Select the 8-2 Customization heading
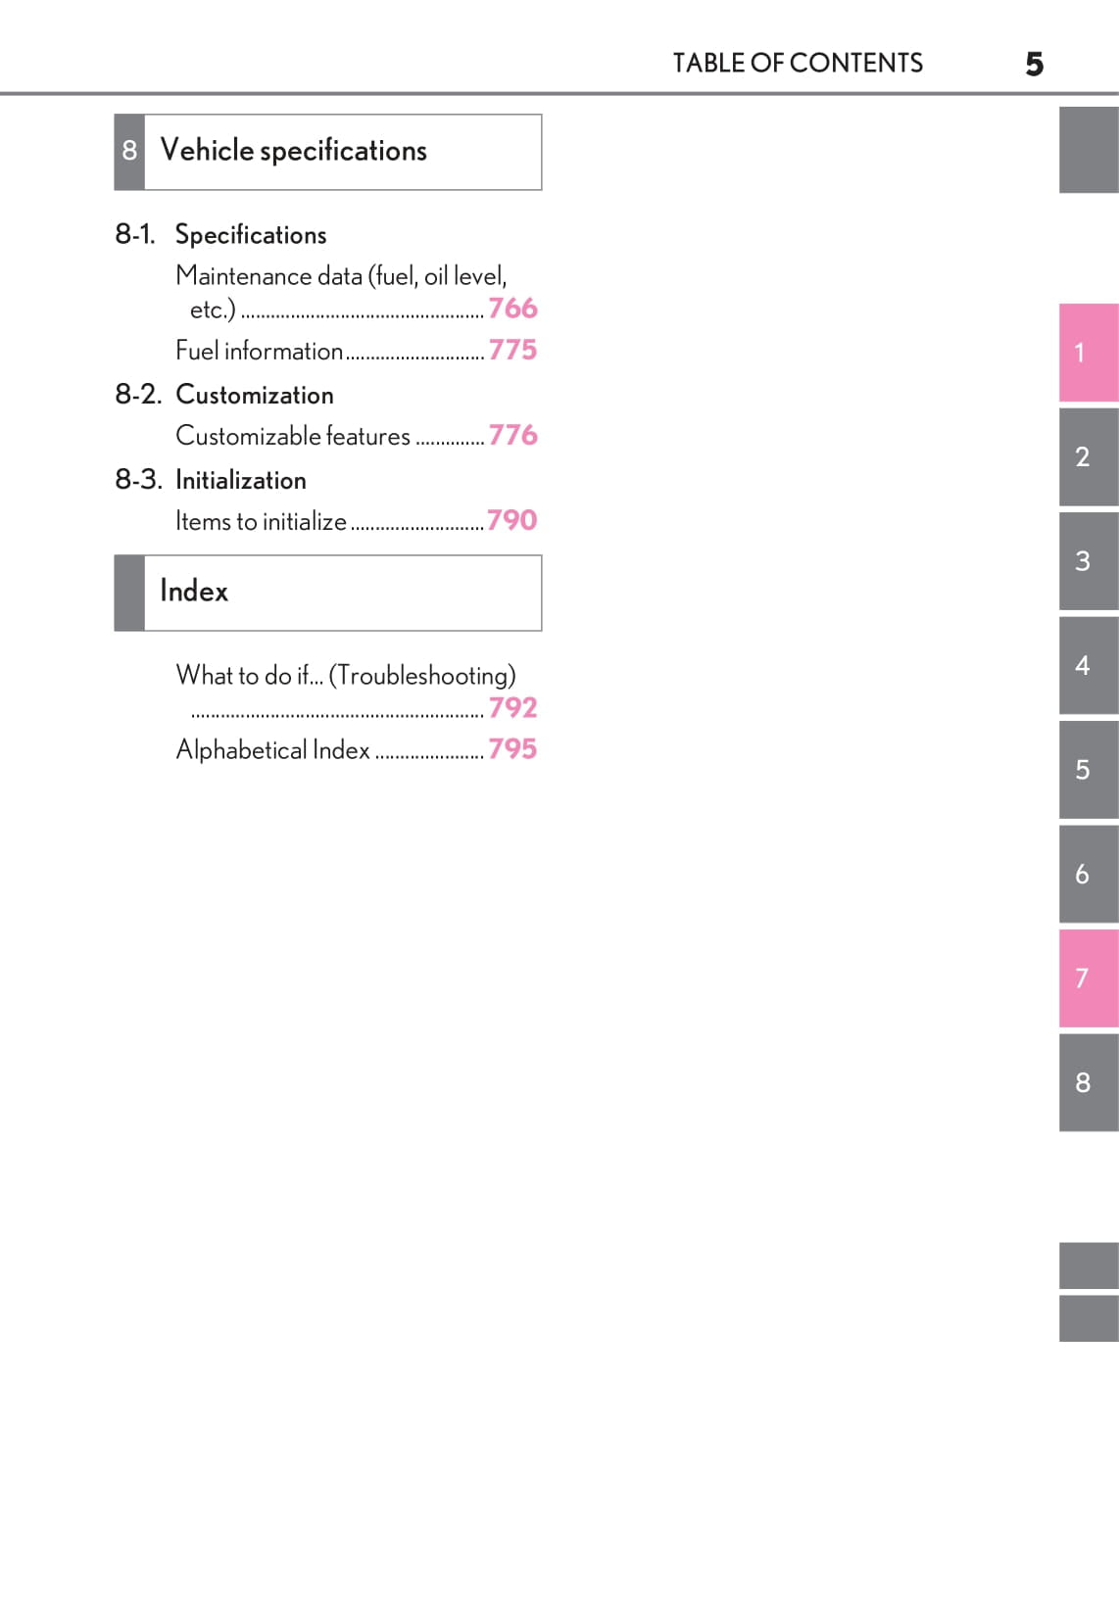Image resolution: width=1119 pixels, height=1620 pixels. coord(254,395)
